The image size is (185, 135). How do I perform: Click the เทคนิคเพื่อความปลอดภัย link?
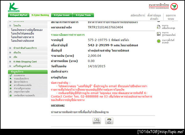pos(24,95)
